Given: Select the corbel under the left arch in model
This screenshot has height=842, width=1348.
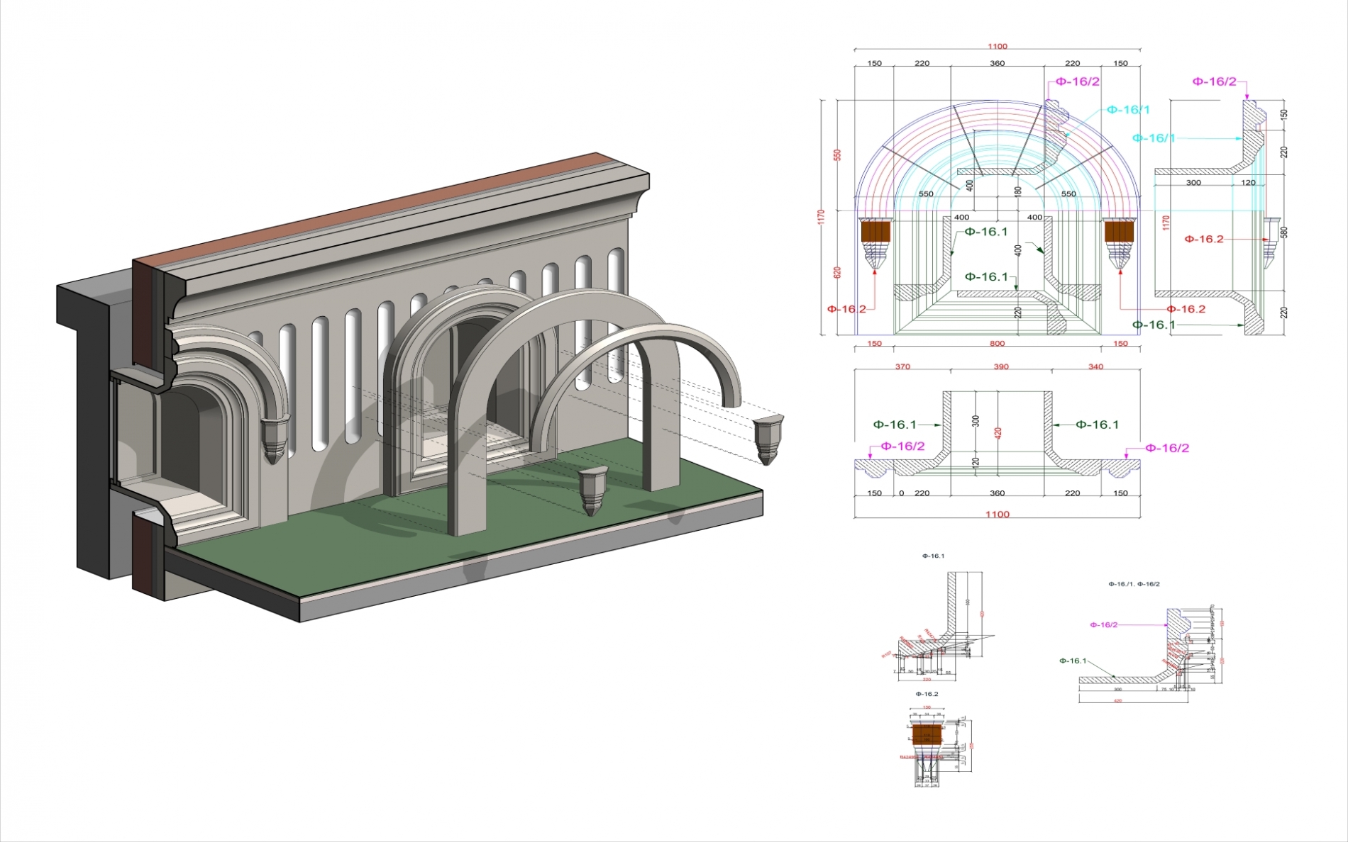Looking at the screenshot, I should (275, 438).
